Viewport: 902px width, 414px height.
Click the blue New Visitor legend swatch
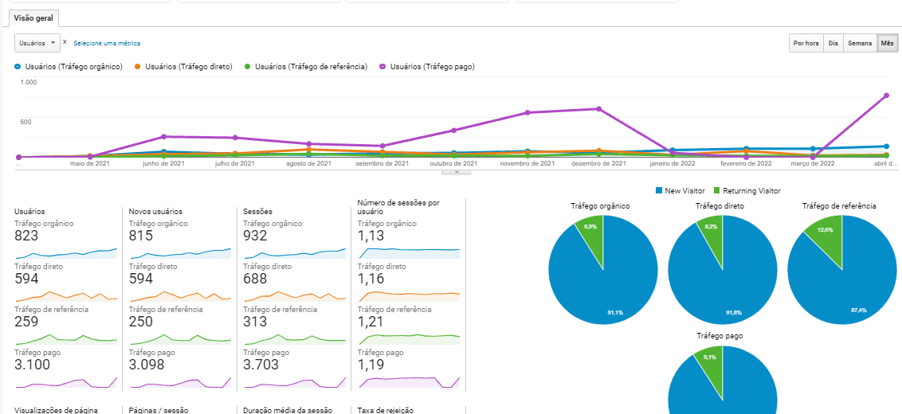(659, 191)
